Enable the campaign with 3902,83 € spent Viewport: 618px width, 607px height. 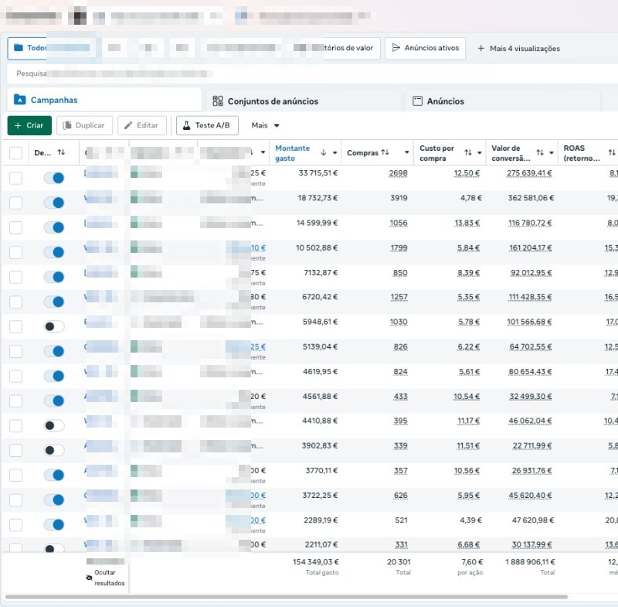[54, 451]
